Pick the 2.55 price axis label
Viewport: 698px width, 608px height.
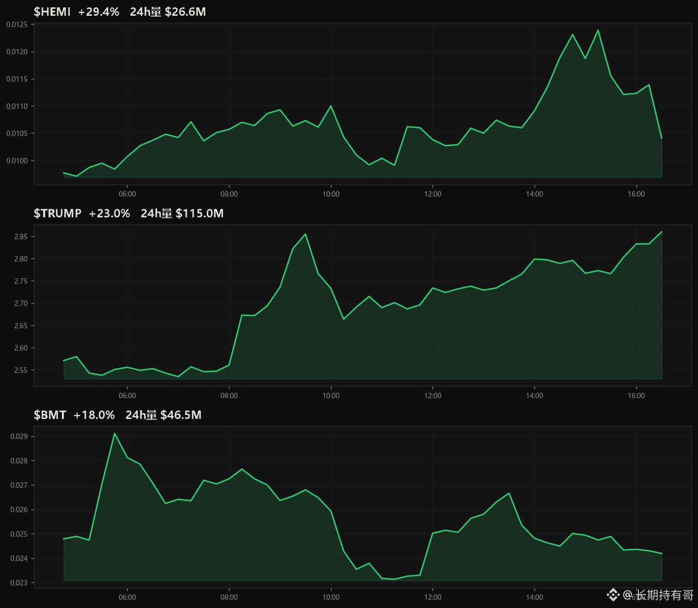coord(21,370)
